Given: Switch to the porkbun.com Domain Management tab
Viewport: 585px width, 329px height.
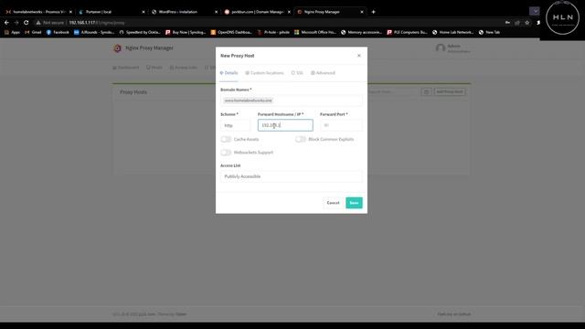Looking at the screenshot, I should tap(257, 12).
